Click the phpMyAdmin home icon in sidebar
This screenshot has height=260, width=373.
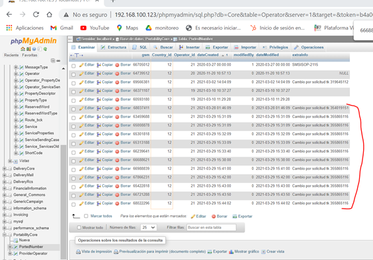pyautogui.click(x=23, y=49)
